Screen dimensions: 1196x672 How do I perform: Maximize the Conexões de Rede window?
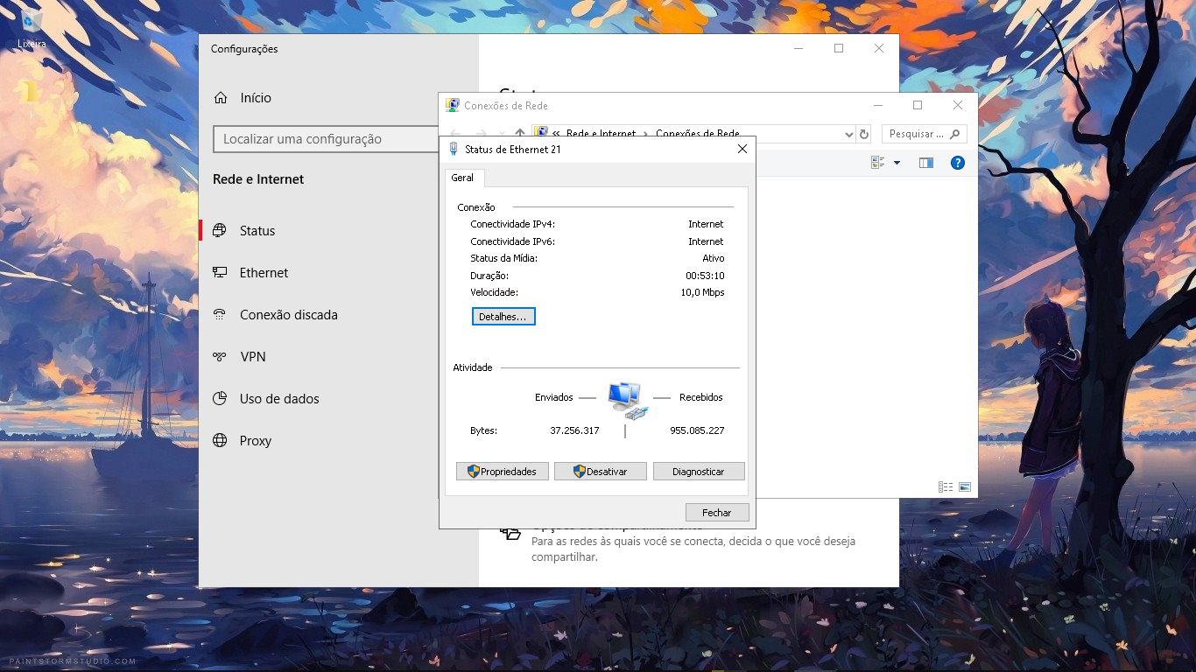point(918,105)
